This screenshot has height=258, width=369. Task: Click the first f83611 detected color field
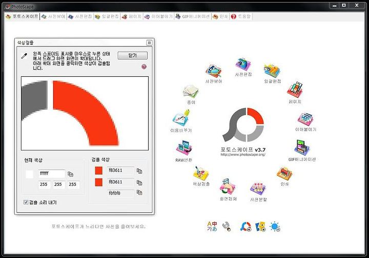coord(121,170)
